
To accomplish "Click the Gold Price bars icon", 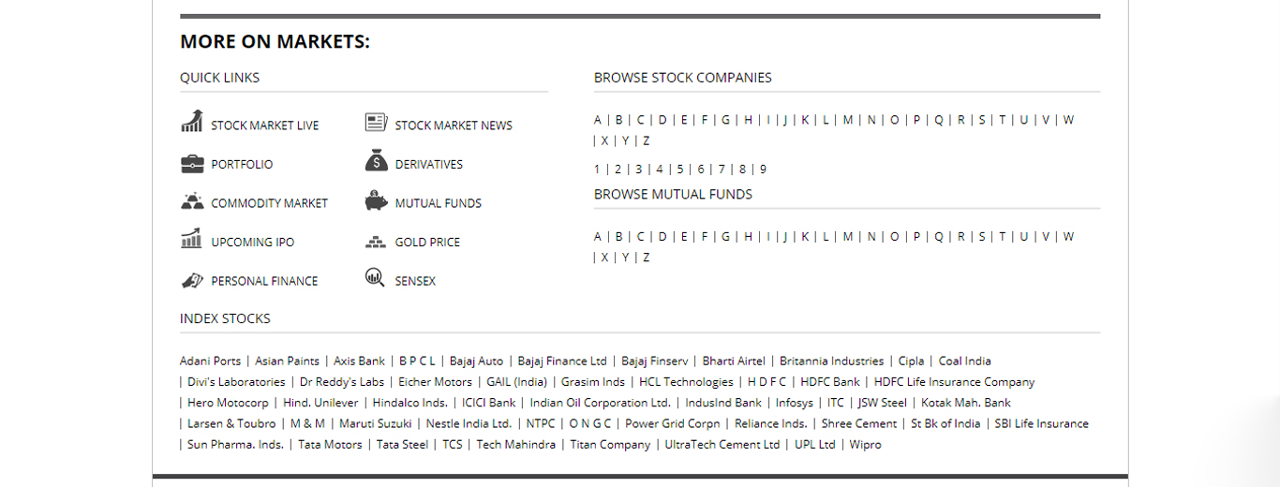I will pyautogui.click(x=376, y=242).
